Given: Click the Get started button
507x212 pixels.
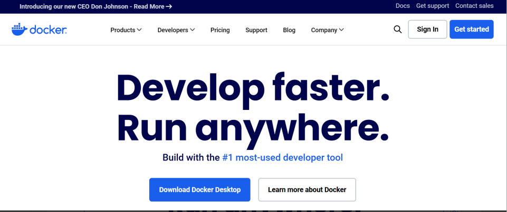Looking at the screenshot, I should (x=472, y=29).
